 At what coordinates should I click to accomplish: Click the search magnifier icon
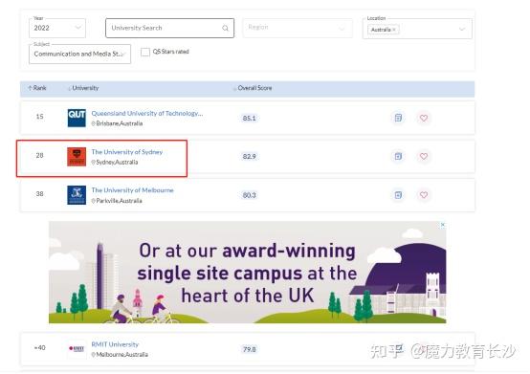pos(225,28)
